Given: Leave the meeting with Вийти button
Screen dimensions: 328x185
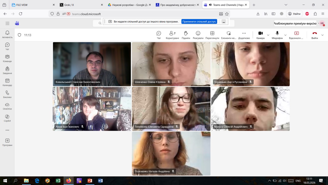Looking at the screenshot, I should pyautogui.click(x=314, y=35).
